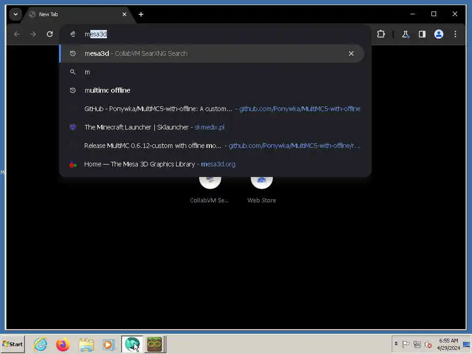Open network status tray icon
The width and height of the screenshot is (472, 354).
(417, 344)
